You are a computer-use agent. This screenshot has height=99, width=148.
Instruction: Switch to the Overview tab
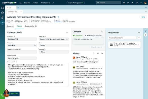click(x=10, y=26)
